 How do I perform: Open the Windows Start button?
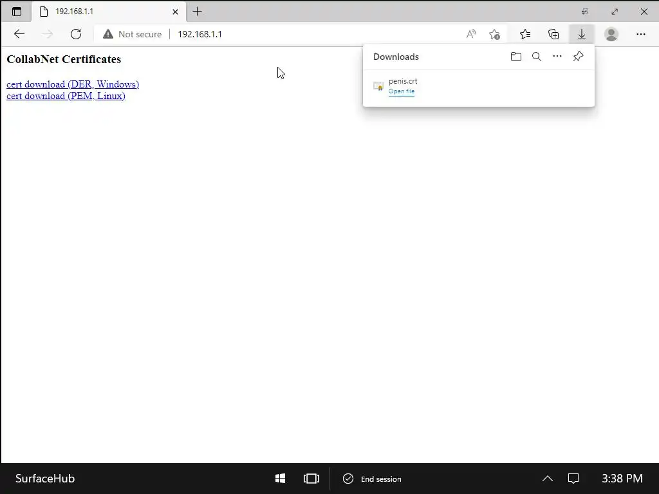281,479
